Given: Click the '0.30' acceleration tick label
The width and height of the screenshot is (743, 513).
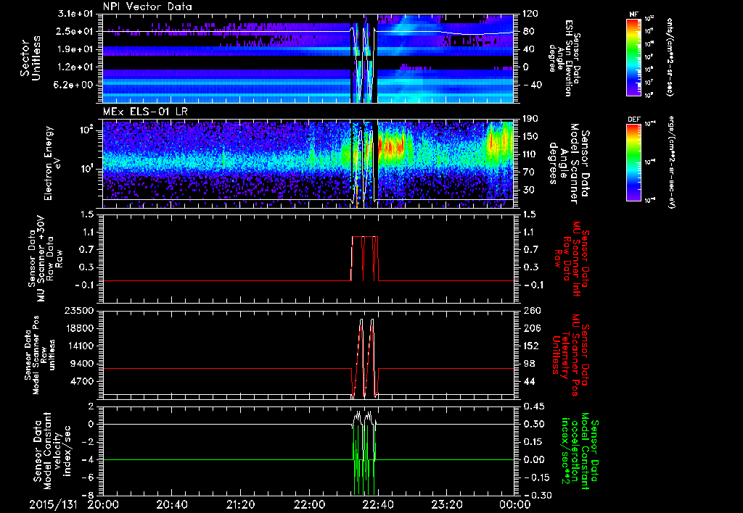Looking at the screenshot, I should point(533,424).
